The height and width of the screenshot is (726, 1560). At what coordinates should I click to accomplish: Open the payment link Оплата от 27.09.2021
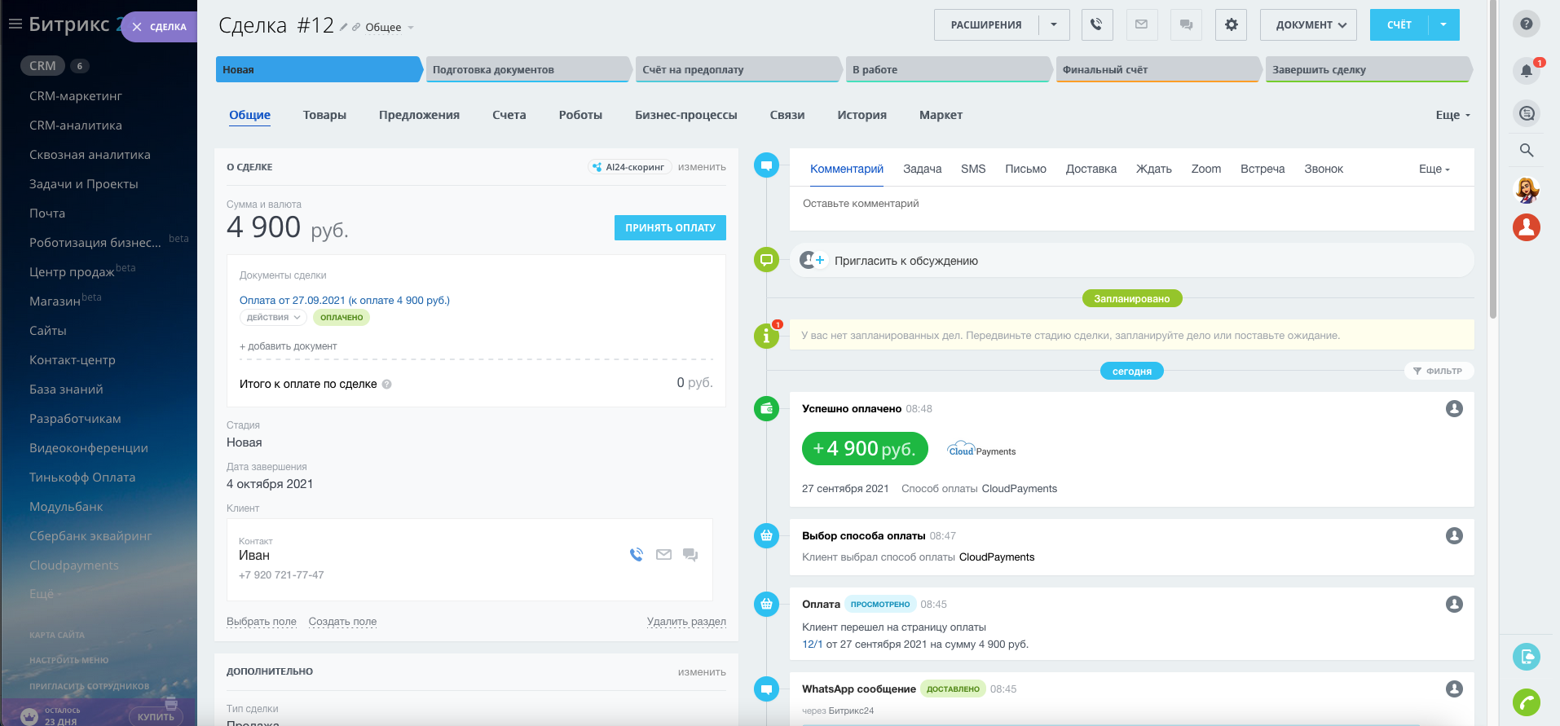click(344, 300)
